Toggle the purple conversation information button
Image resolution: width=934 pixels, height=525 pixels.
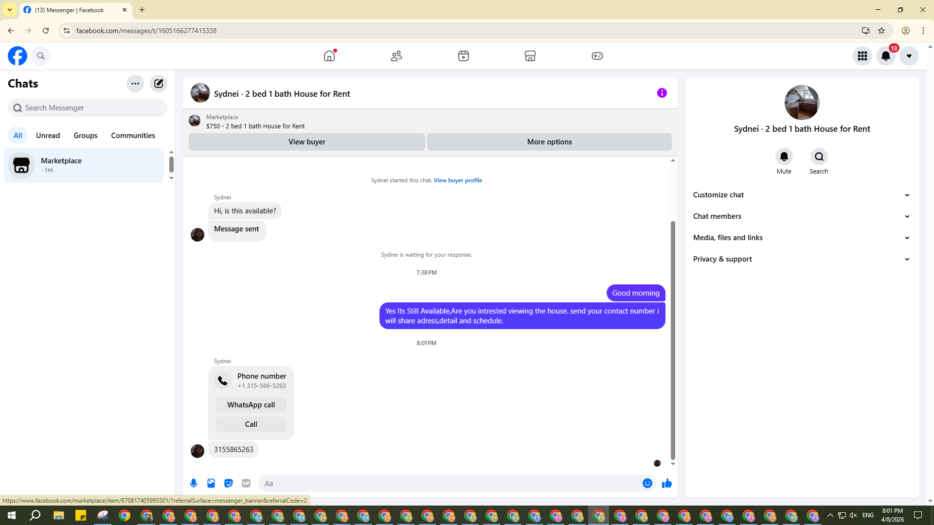pos(662,93)
